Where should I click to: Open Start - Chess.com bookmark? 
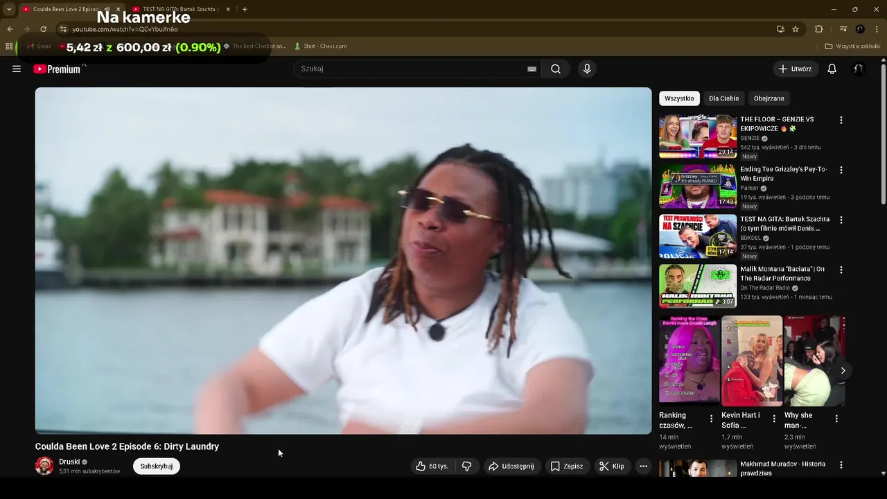click(320, 46)
